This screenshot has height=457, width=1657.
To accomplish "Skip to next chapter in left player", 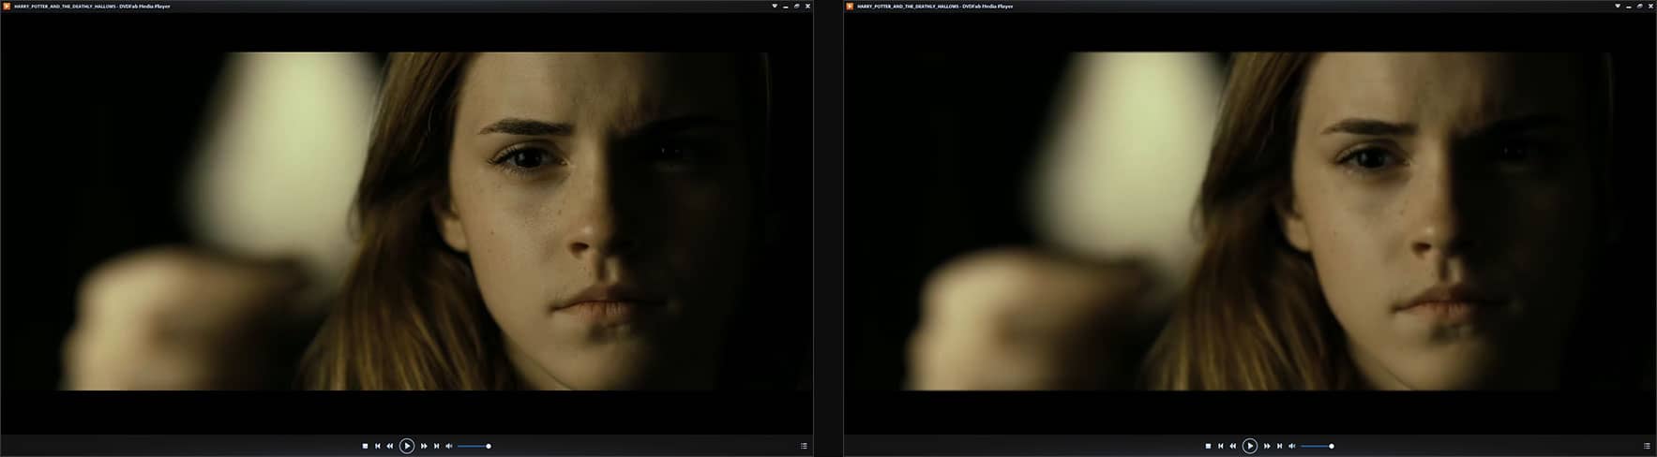I will tap(437, 446).
